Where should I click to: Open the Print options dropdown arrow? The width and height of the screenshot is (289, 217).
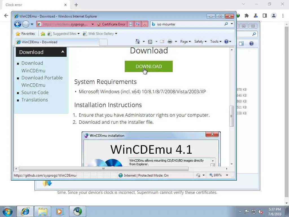176,42
